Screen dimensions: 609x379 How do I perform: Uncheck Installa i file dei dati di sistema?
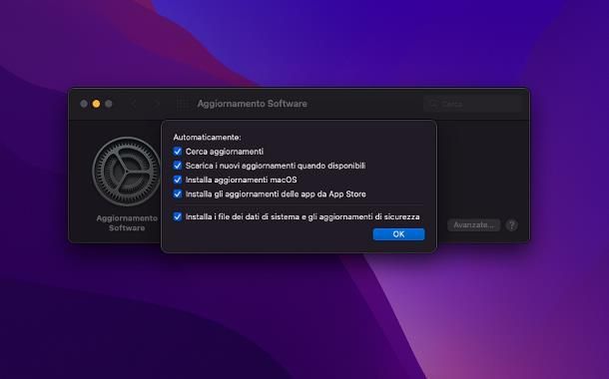click(178, 216)
